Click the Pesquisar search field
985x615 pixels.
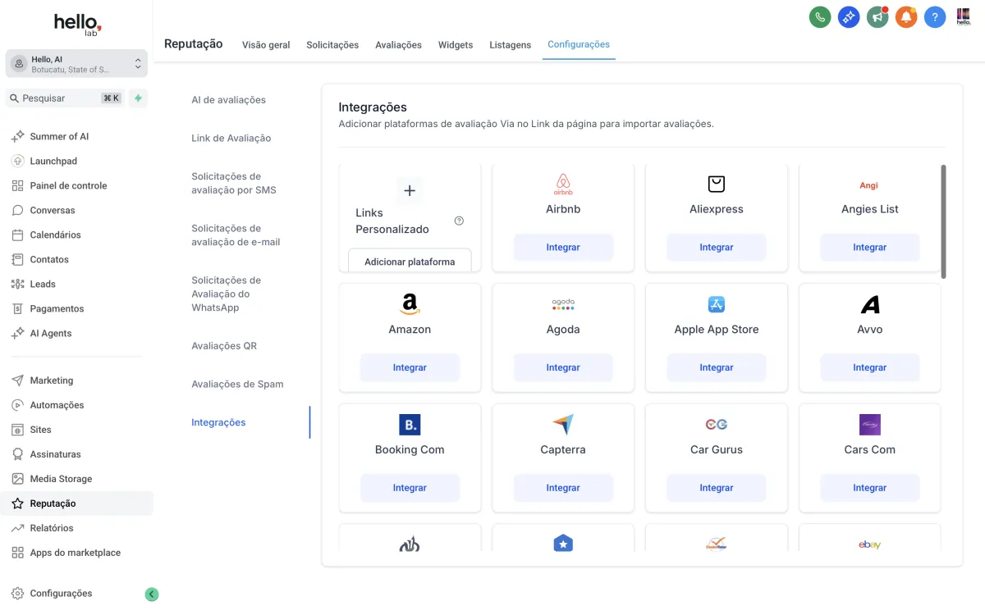pyautogui.click(x=66, y=98)
